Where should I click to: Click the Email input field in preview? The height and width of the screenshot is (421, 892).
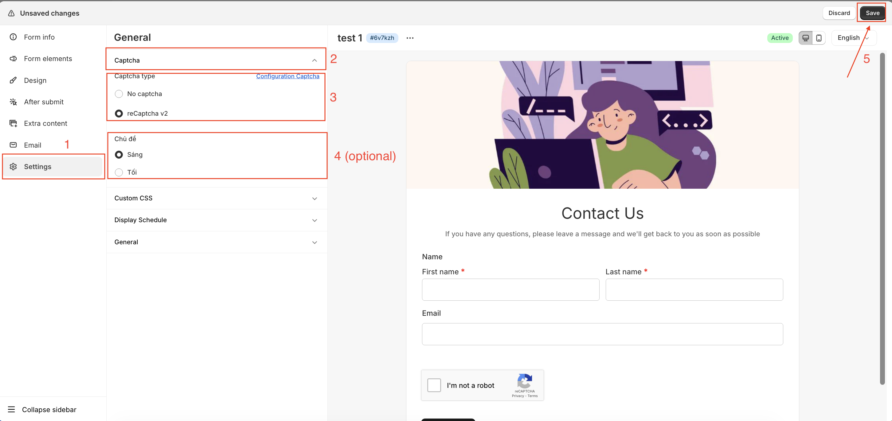[602, 334]
